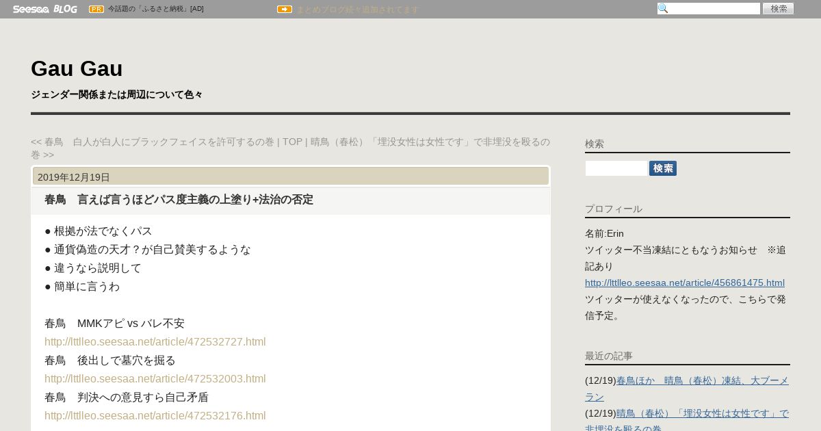This screenshot has height=431, width=821.
Task: Go to next article 晴鳥（春松）埋没女性
Action: pyautogui.click(x=290, y=148)
